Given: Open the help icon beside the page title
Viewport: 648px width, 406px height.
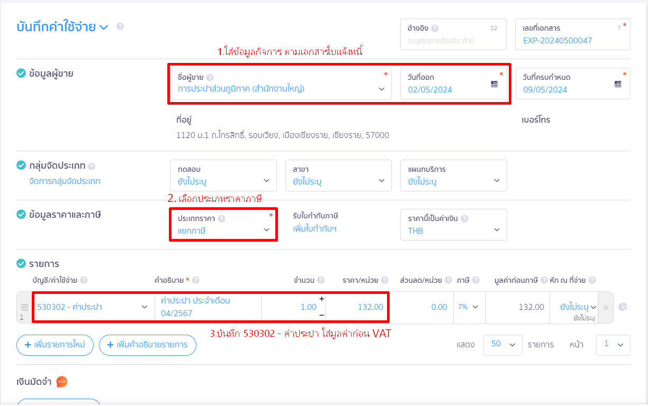Looking at the screenshot, I should tap(120, 26).
